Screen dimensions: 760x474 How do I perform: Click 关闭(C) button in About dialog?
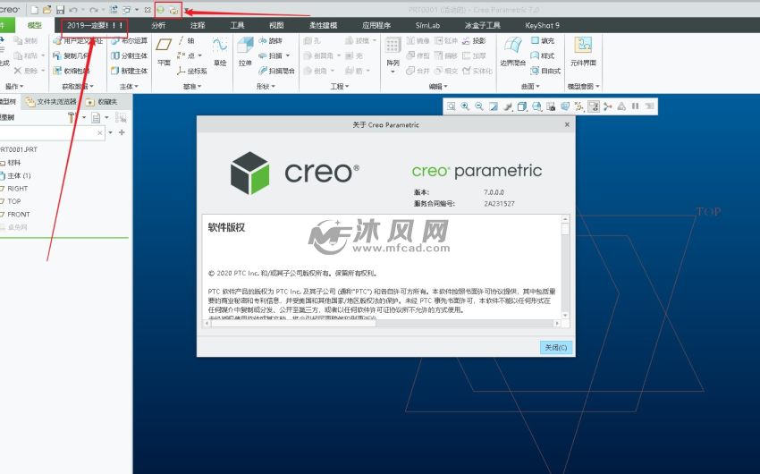(556, 348)
